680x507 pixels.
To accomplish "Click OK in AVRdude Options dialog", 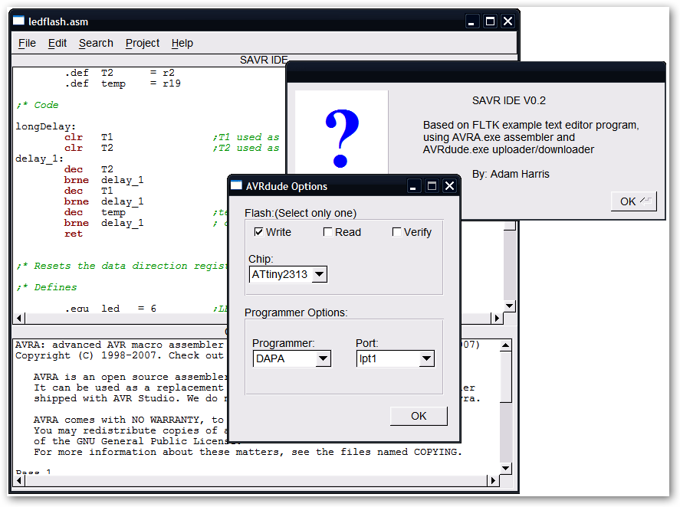I will 419,416.
